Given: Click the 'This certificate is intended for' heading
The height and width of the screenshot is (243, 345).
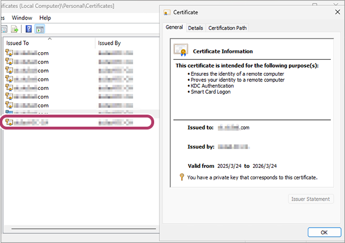Looking at the screenshot, I should pos(247,65).
